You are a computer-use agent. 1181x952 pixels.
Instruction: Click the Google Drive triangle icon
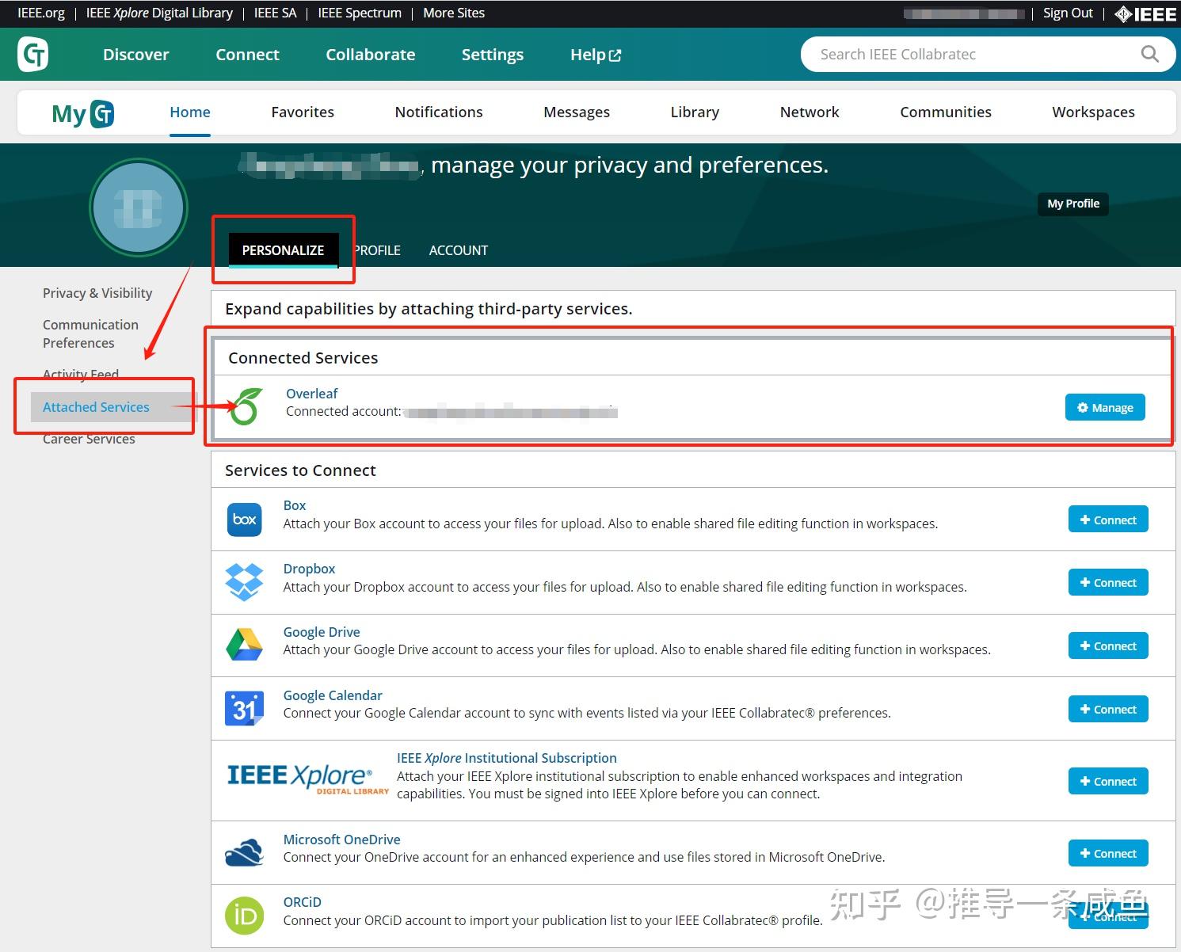[244, 645]
